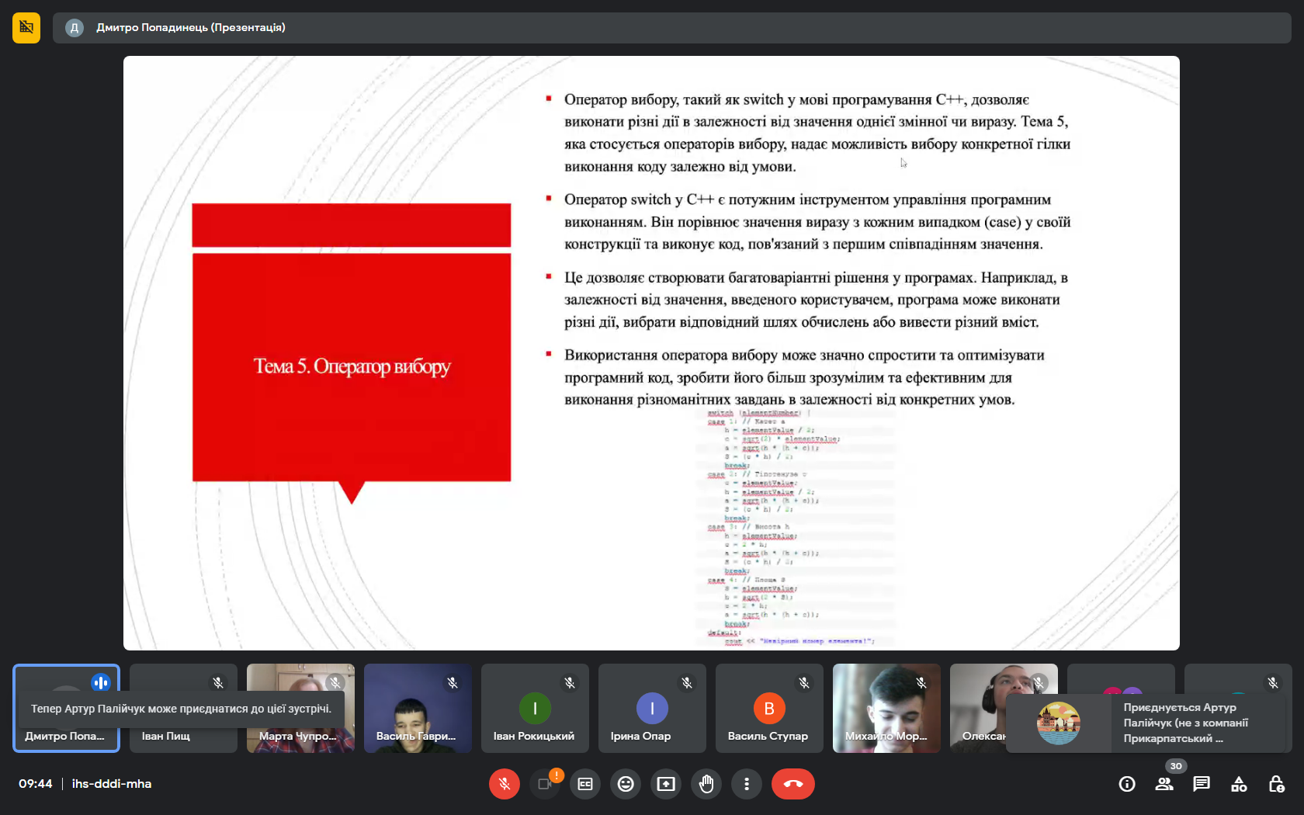The width and height of the screenshot is (1304, 815).
Task: Unmute the microphone
Action: [505, 784]
